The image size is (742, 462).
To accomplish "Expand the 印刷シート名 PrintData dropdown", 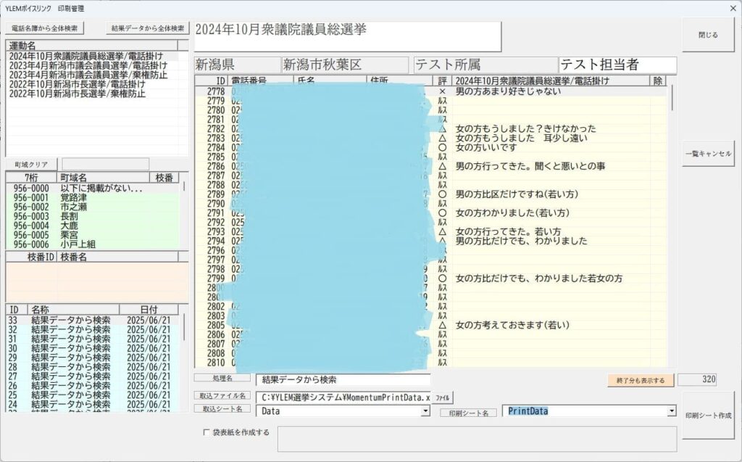I will coord(671,411).
